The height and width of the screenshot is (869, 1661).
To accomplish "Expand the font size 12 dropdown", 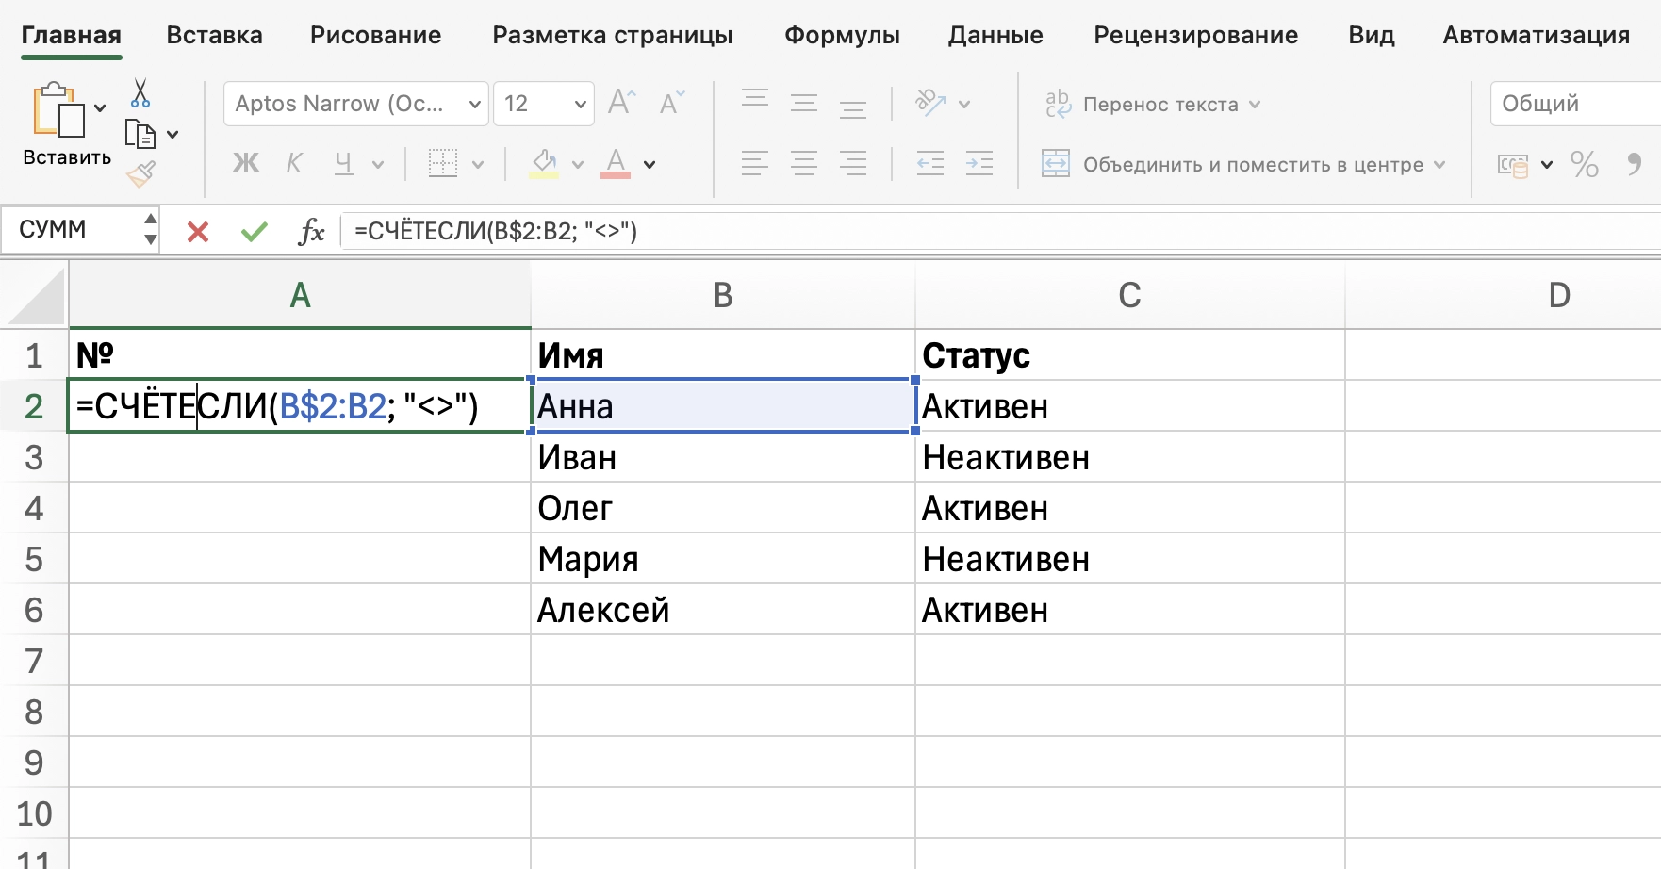I will click(580, 104).
